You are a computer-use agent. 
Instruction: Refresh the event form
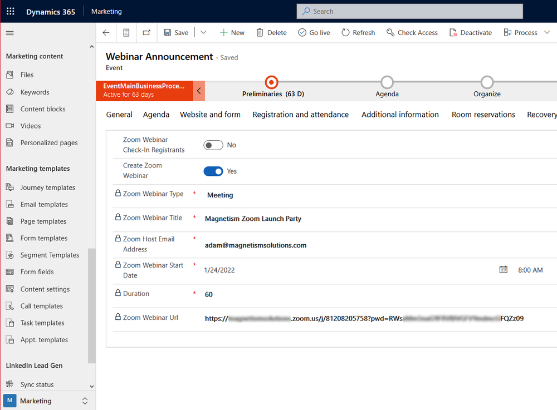point(358,33)
